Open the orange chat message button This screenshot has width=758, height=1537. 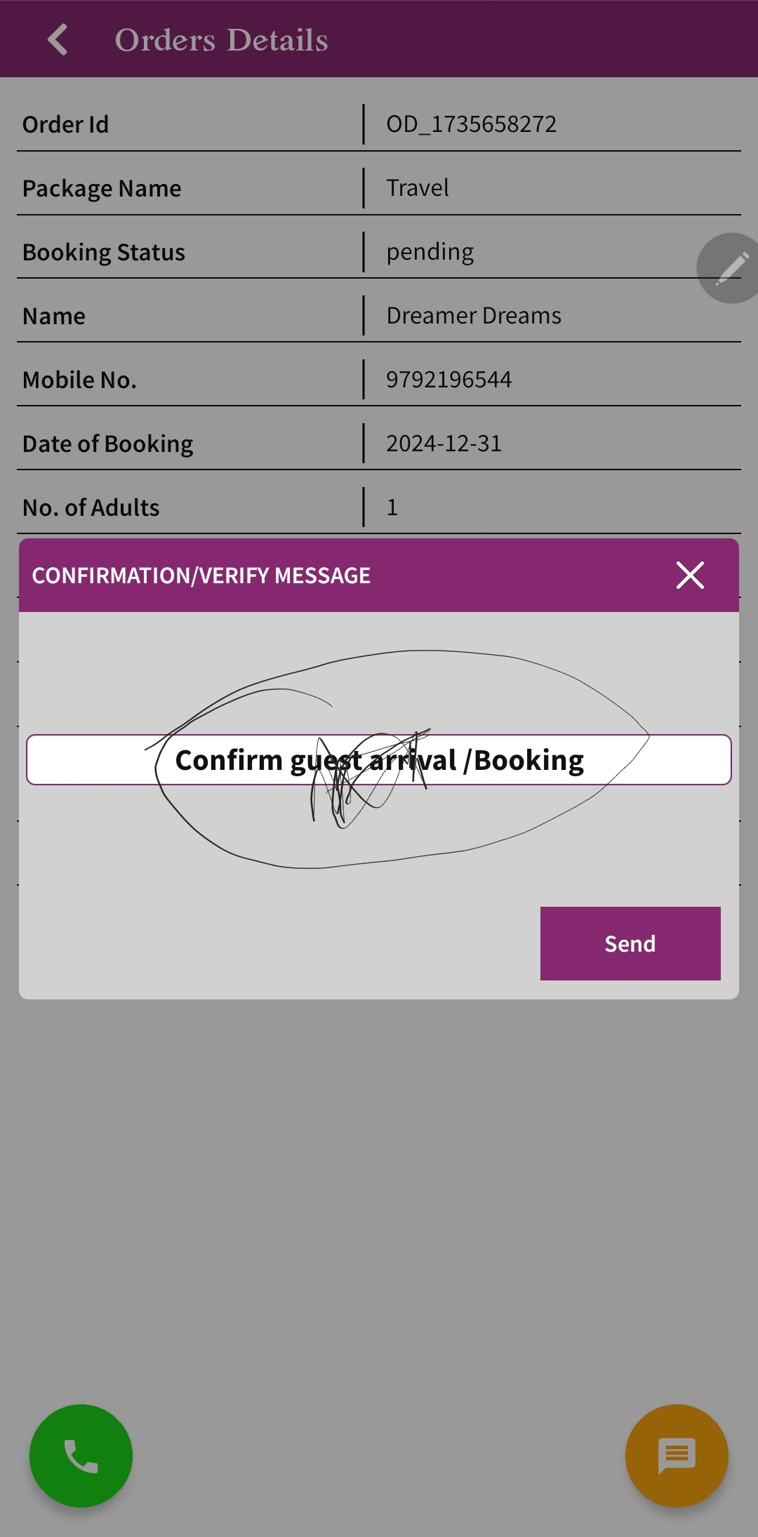click(x=677, y=1456)
